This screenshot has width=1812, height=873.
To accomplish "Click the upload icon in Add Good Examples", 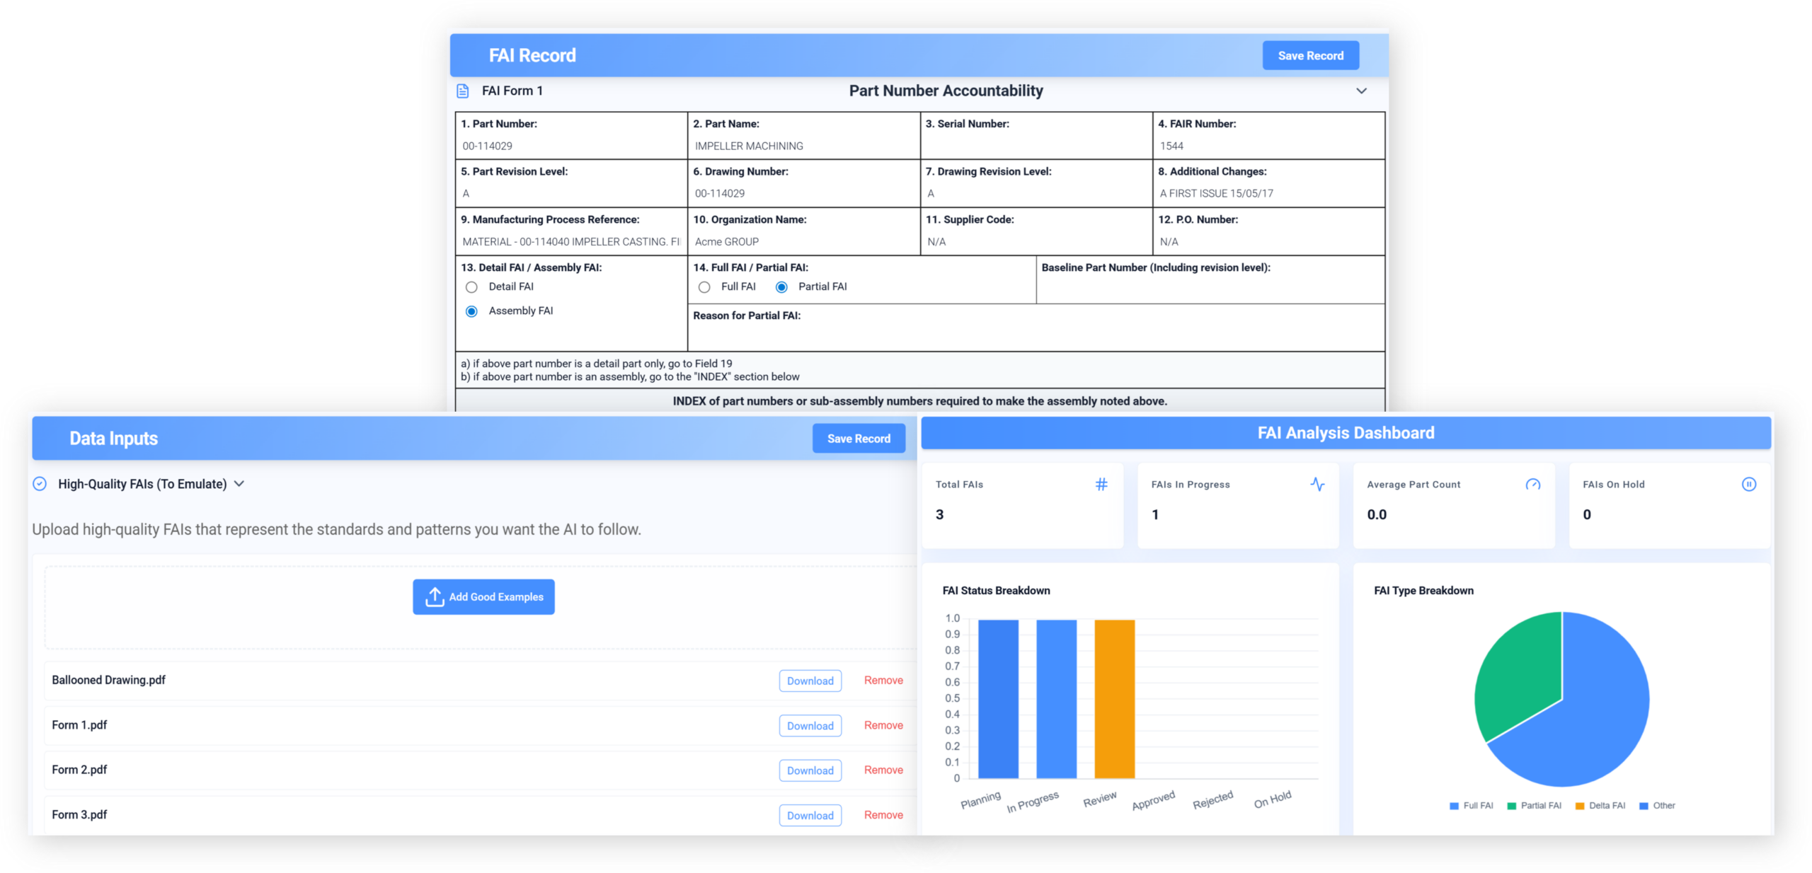I will tap(434, 596).
